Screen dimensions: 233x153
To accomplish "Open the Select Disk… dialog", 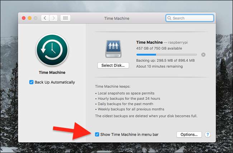I will 113,65.
